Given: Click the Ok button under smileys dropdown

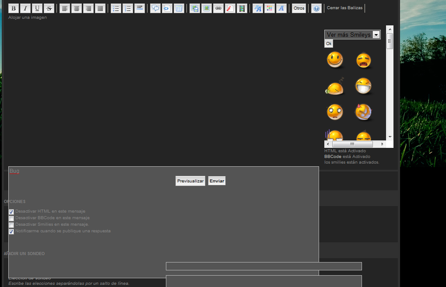Looking at the screenshot, I should 329,43.
